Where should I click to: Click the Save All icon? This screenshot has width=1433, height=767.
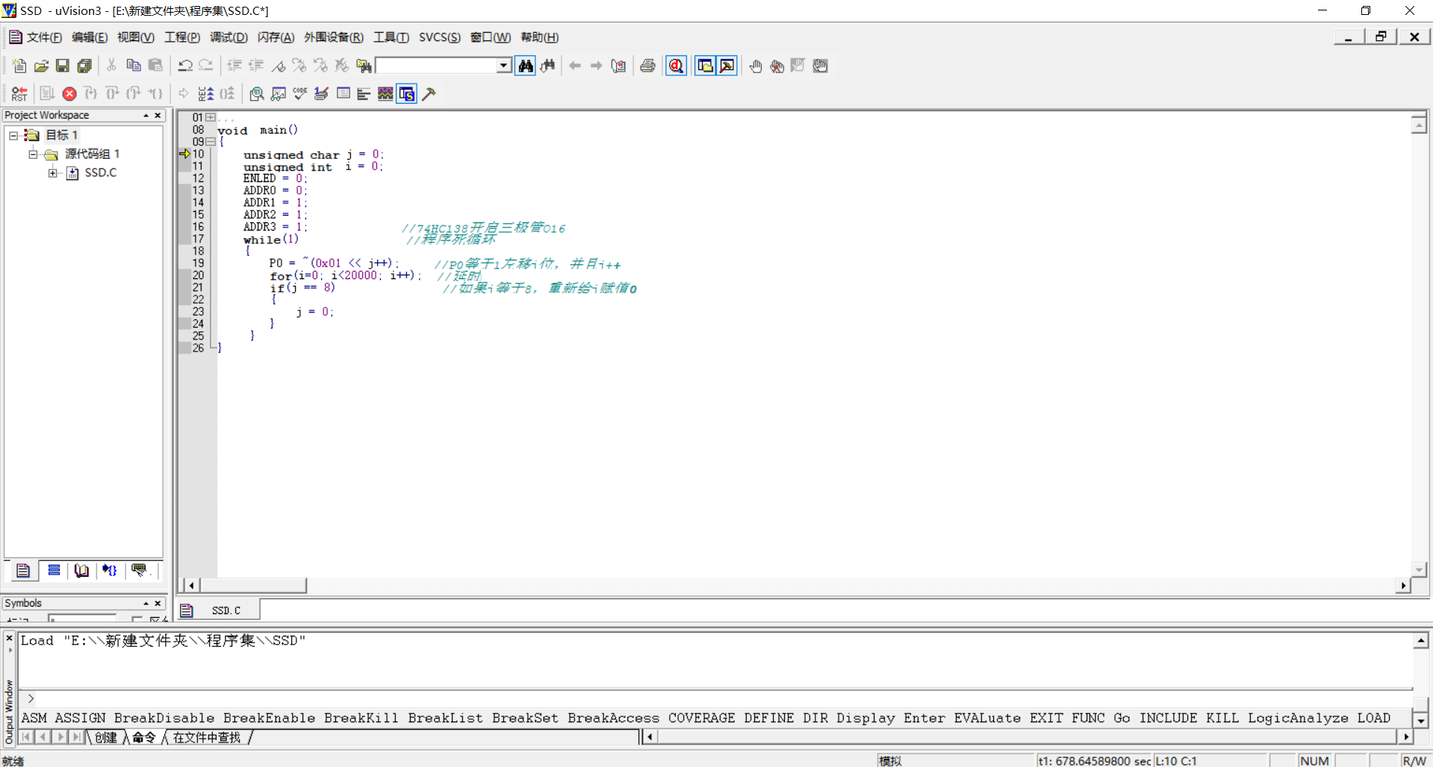point(84,66)
